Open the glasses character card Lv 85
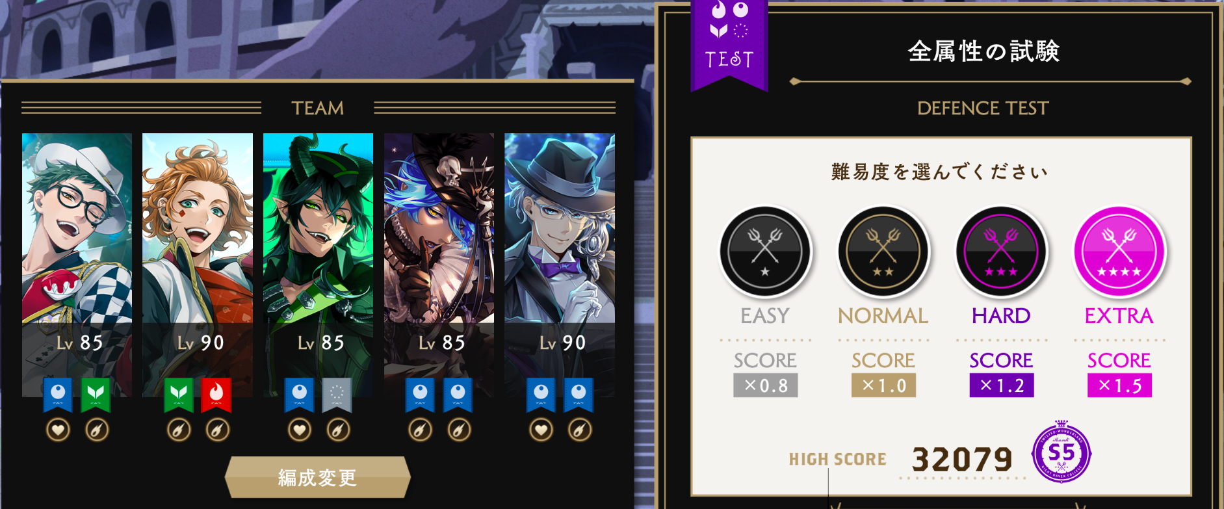The height and width of the screenshot is (509, 1224). pyautogui.click(x=77, y=265)
